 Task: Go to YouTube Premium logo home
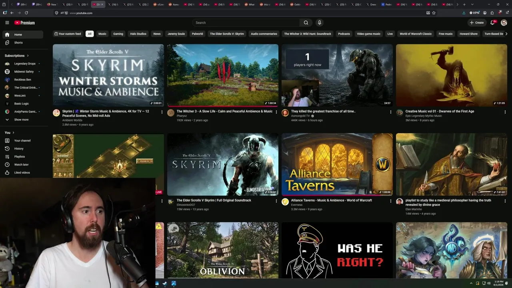tap(24, 23)
